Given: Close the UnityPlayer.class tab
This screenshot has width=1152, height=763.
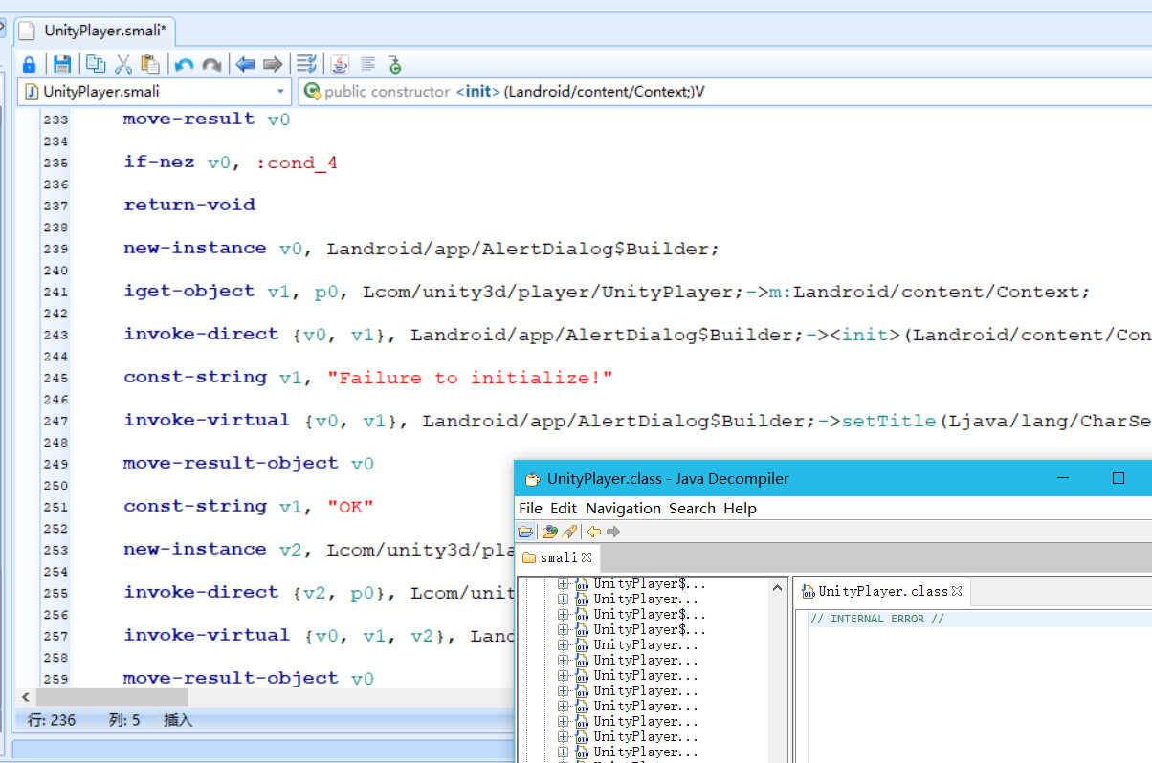Looking at the screenshot, I should (x=956, y=592).
